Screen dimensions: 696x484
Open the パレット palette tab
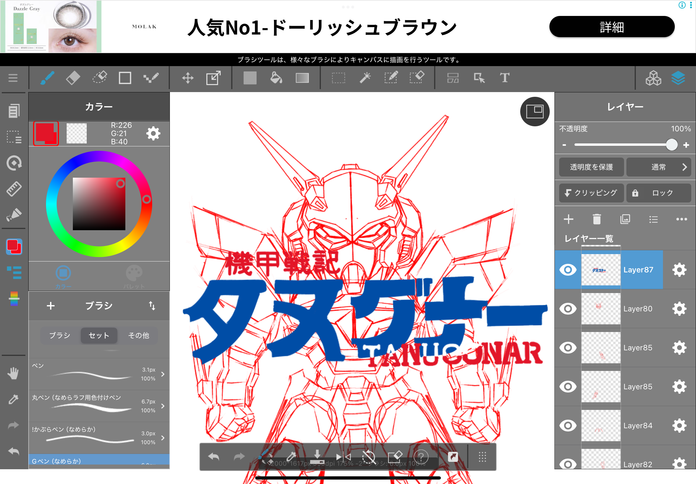click(x=134, y=276)
